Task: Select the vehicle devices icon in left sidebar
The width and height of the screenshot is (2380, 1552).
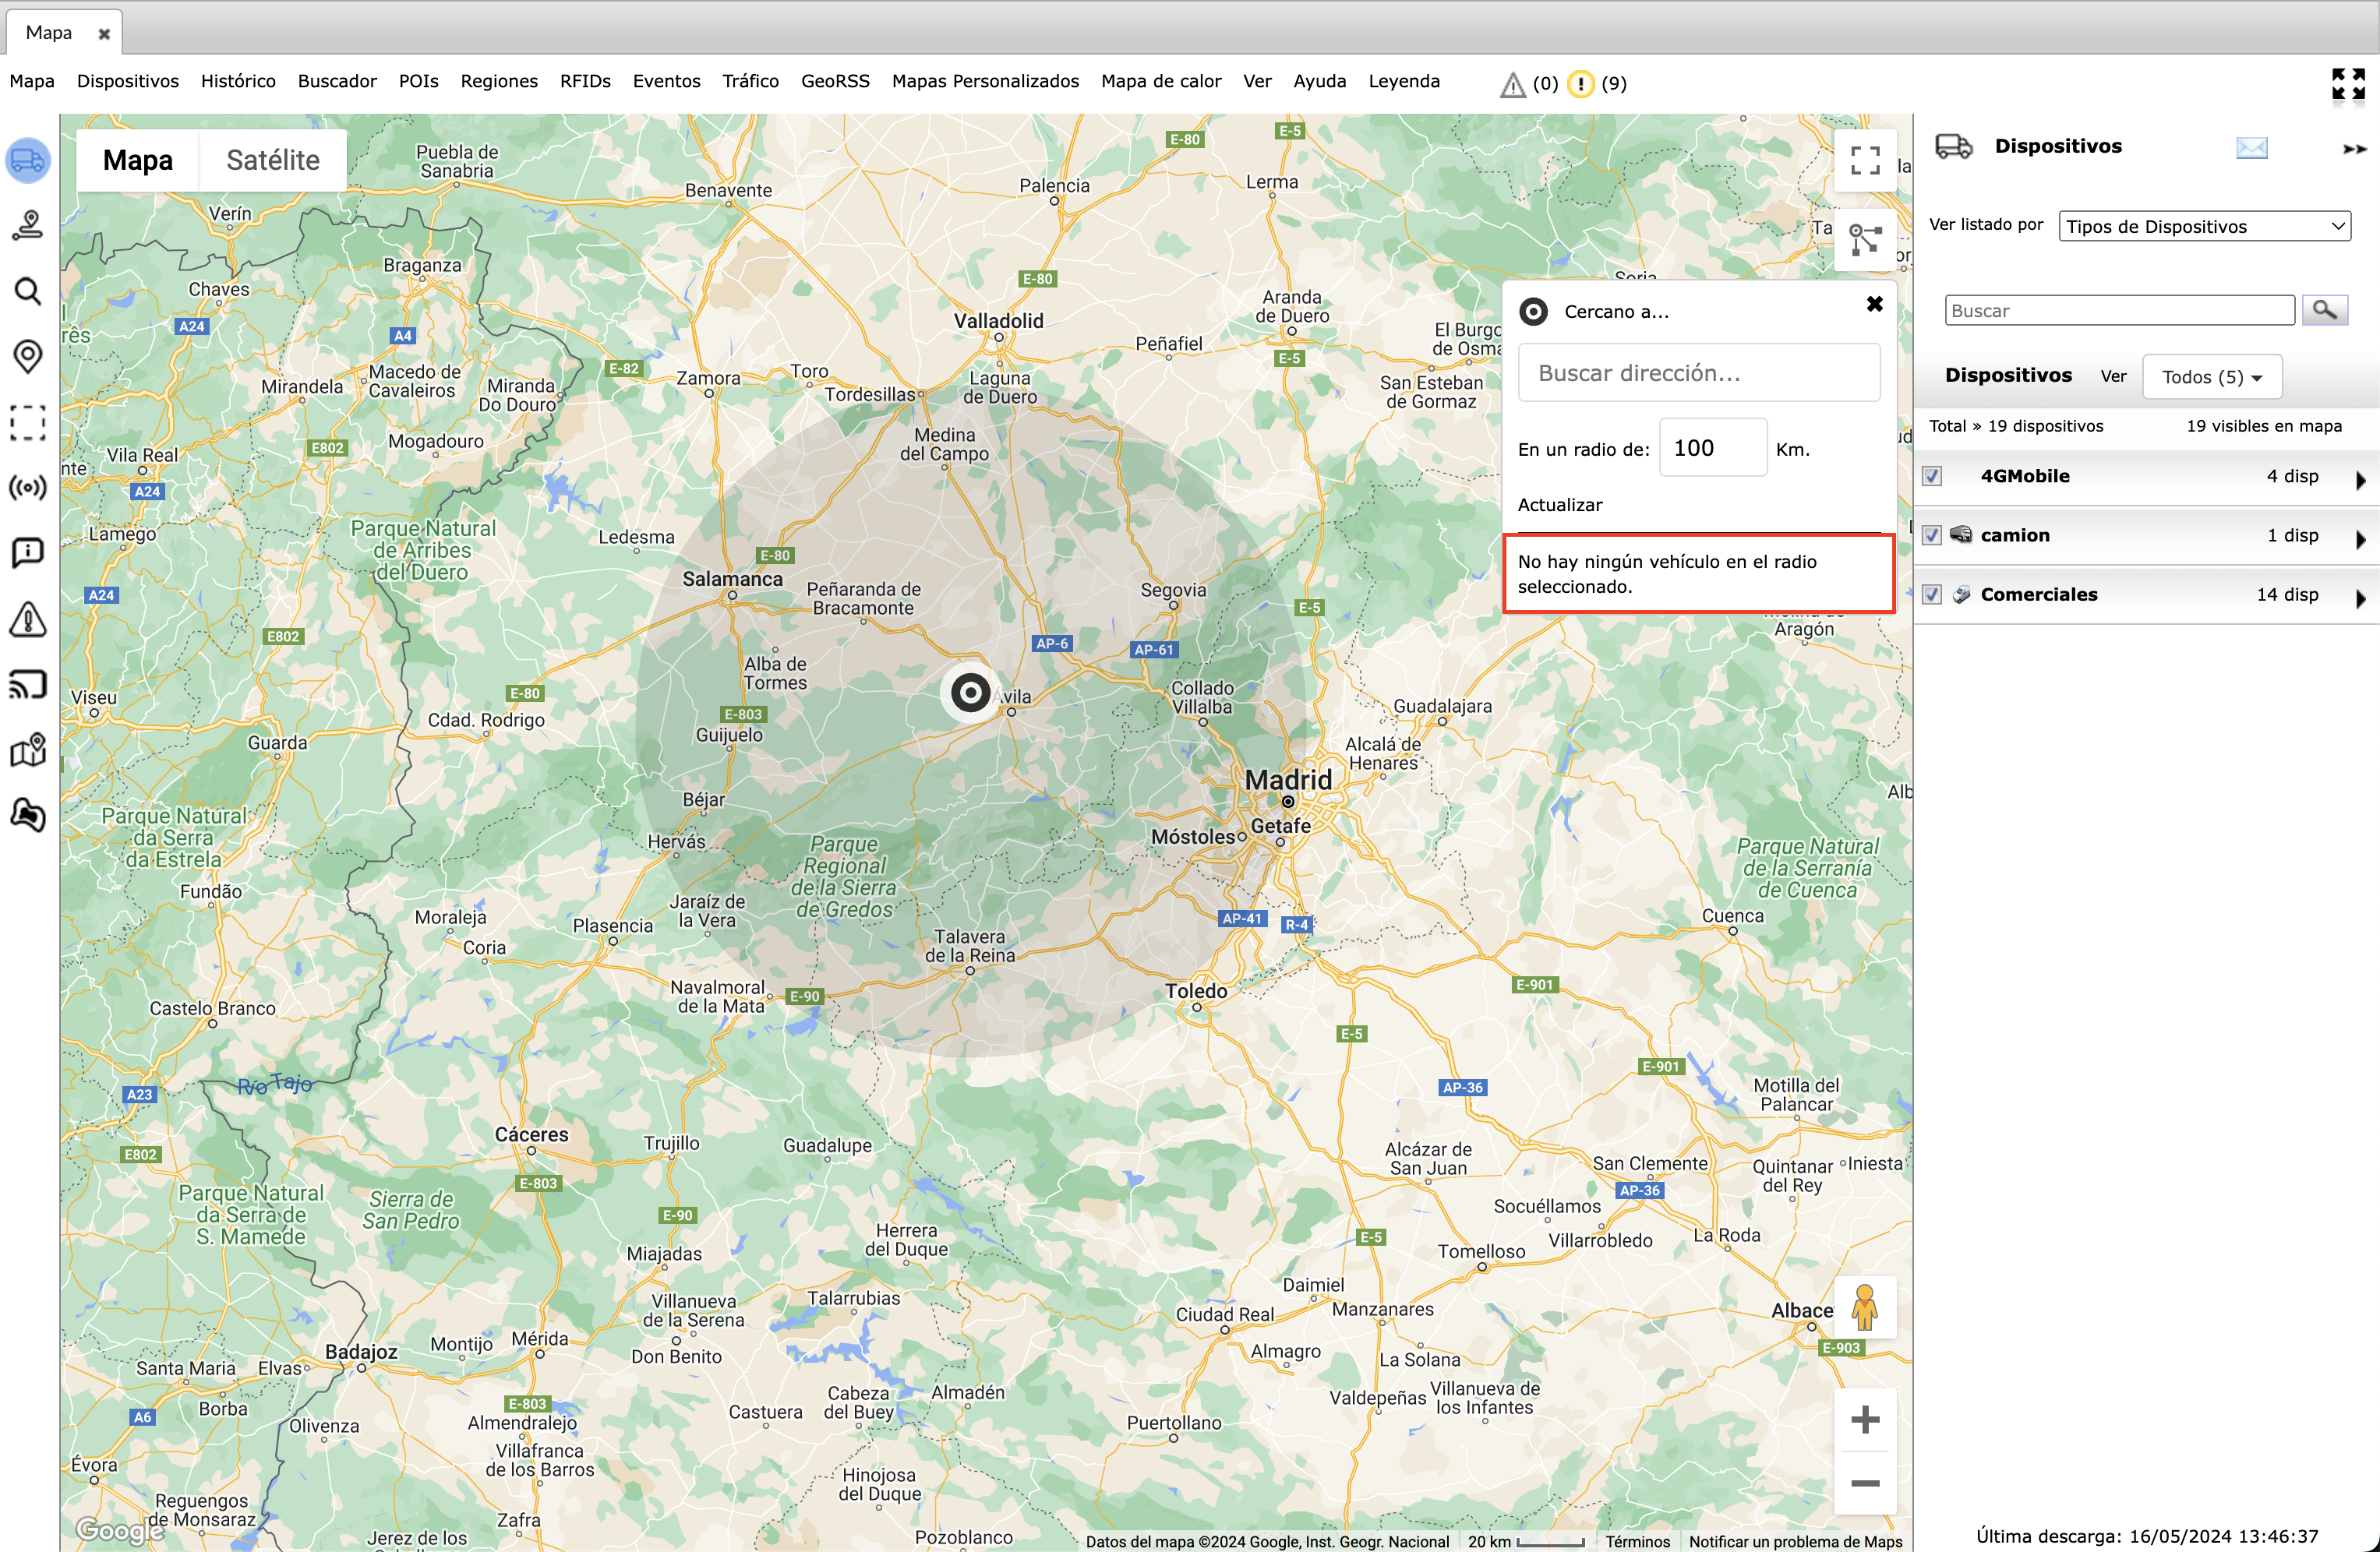Action: coord(28,160)
